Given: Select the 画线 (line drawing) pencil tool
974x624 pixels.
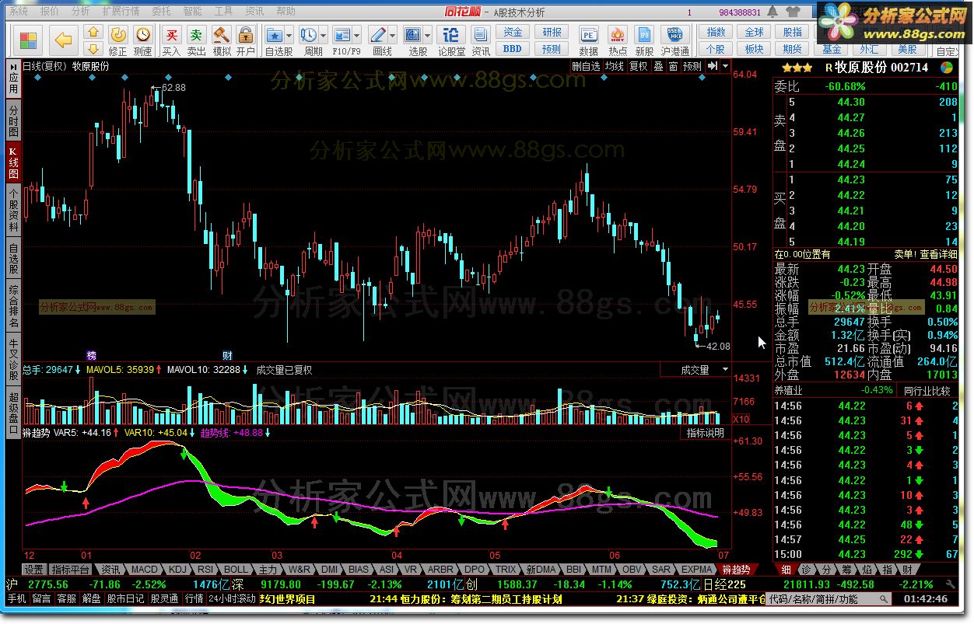Looking at the screenshot, I should (377, 36).
